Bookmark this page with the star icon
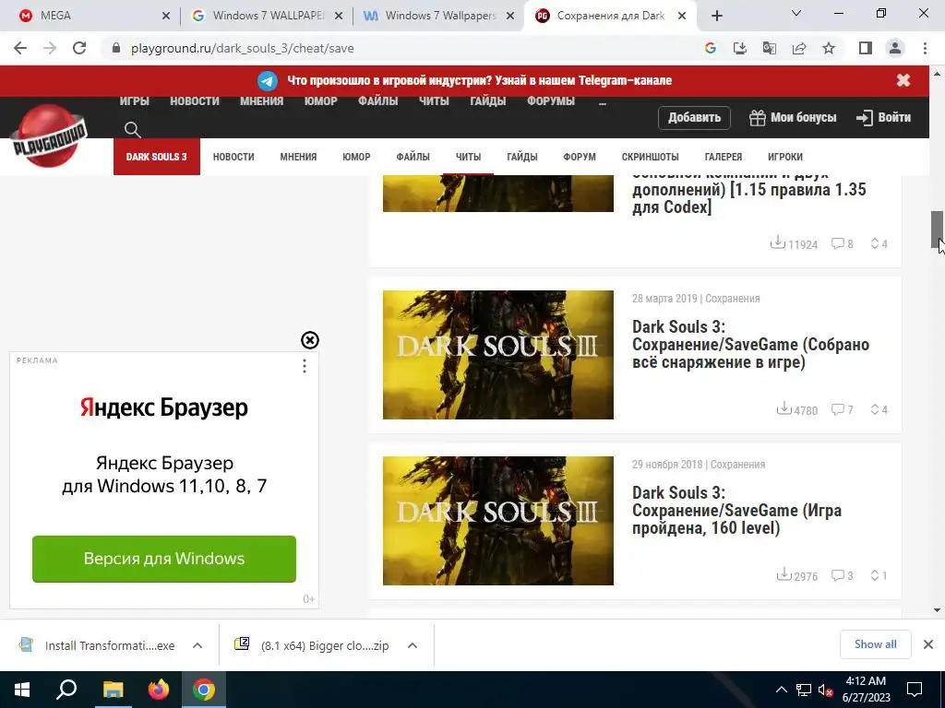This screenshot has width=945, height=708. 829,48
